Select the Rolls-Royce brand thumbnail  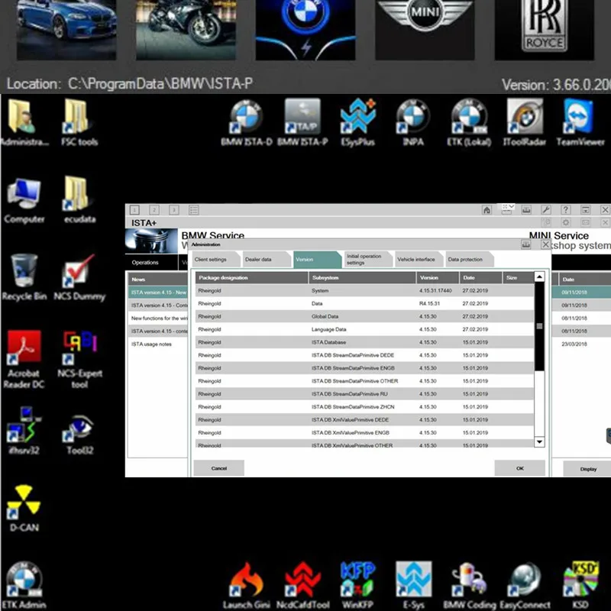(x=545, y=30)
